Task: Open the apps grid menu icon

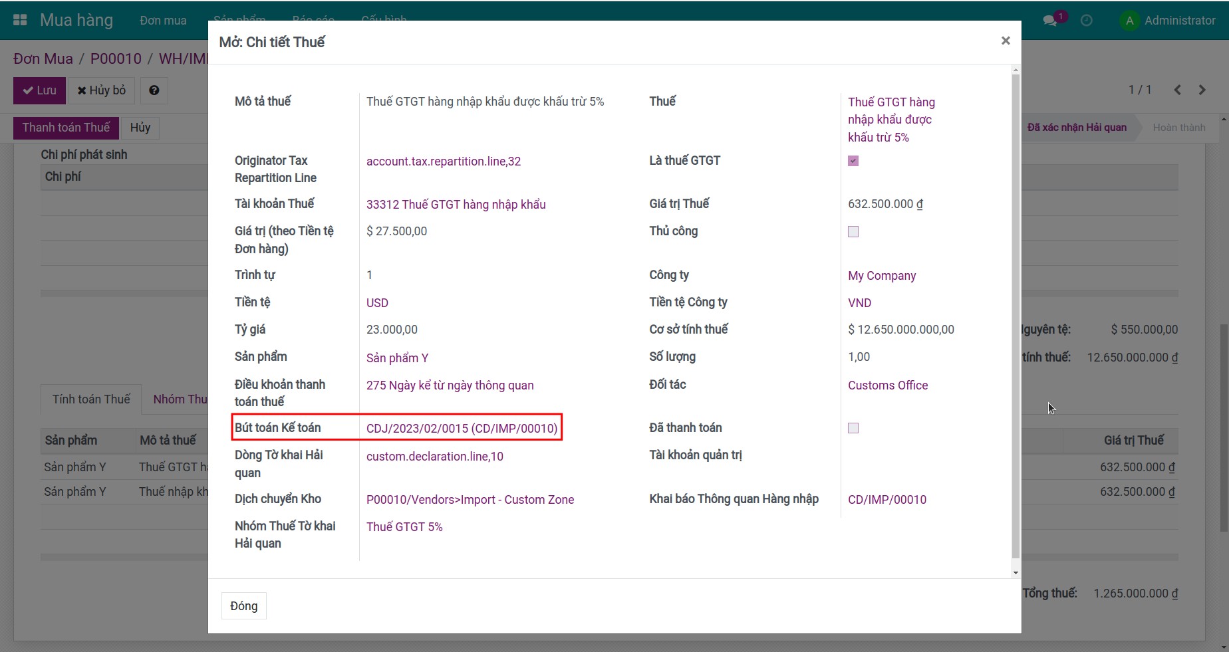Action: (x=20, y=20)
